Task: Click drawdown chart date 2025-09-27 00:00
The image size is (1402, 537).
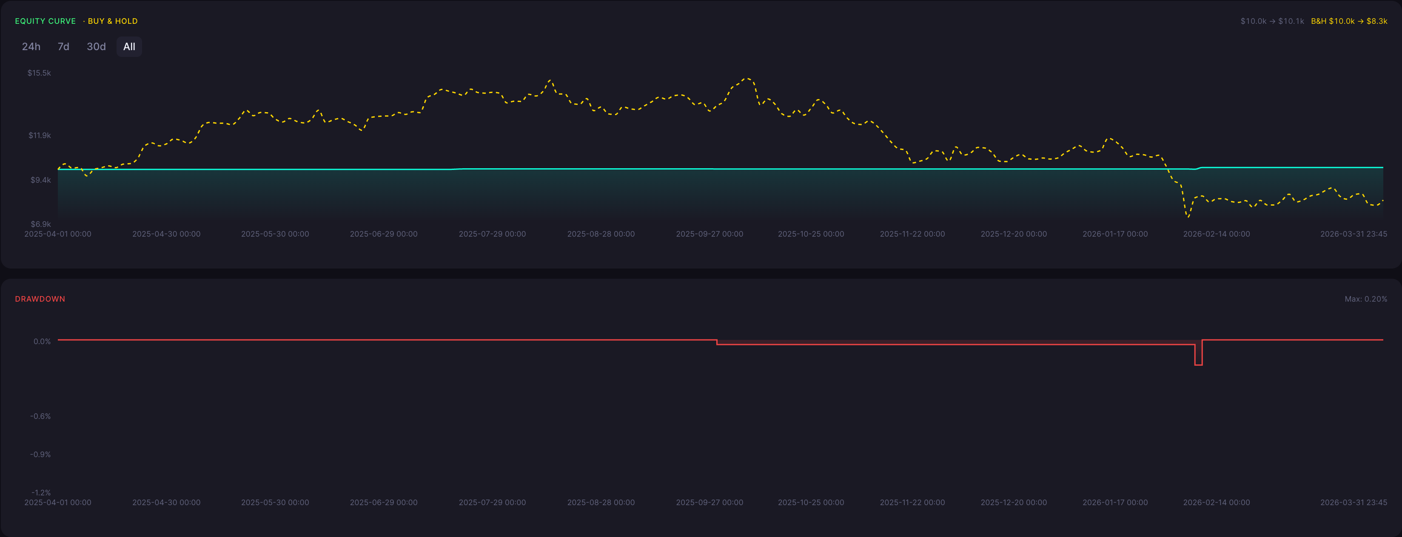Action: (x=709, y=503)
